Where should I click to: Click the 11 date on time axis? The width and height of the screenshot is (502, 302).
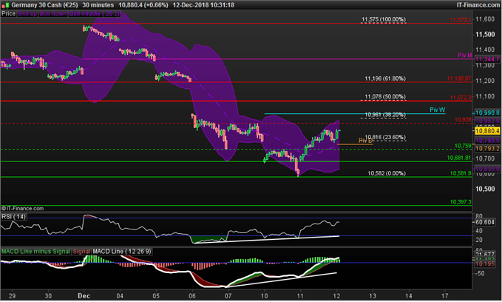(x=300, y=295)
